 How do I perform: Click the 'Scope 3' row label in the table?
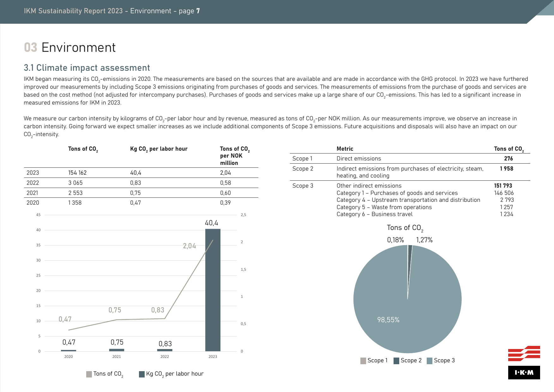click(303, 186)
